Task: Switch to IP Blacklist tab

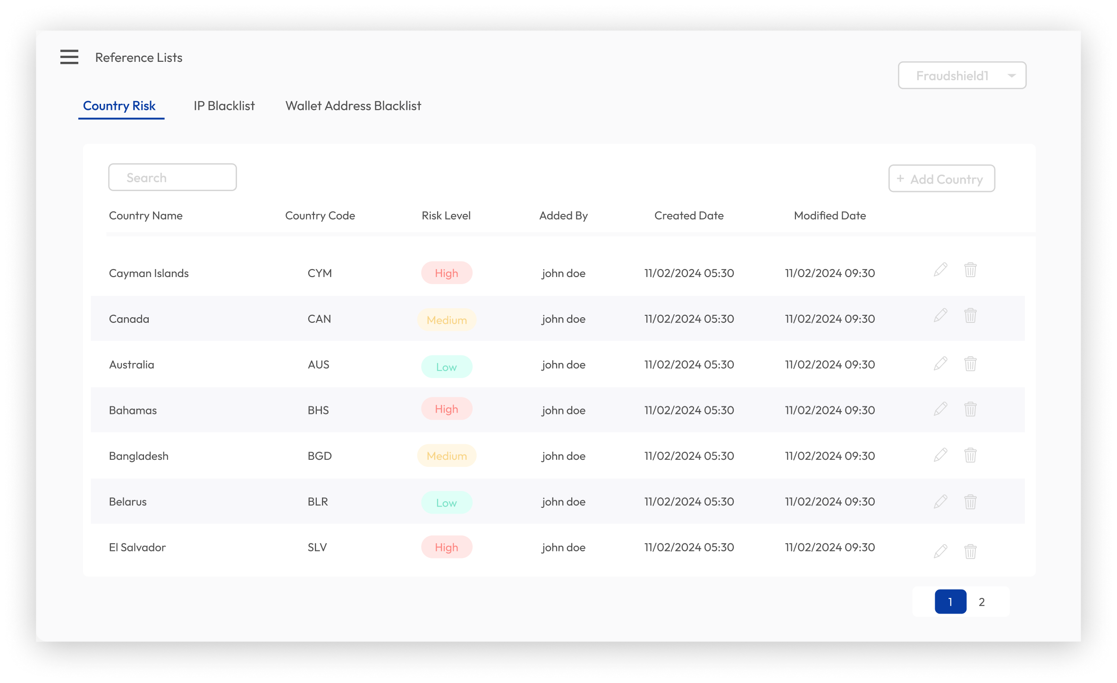Action: [224, 106]
